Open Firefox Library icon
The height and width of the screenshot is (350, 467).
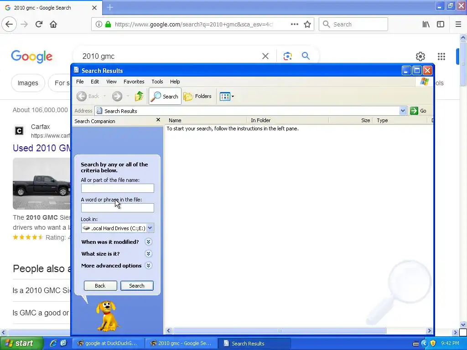pyautogui.click(x=426, y=24)
